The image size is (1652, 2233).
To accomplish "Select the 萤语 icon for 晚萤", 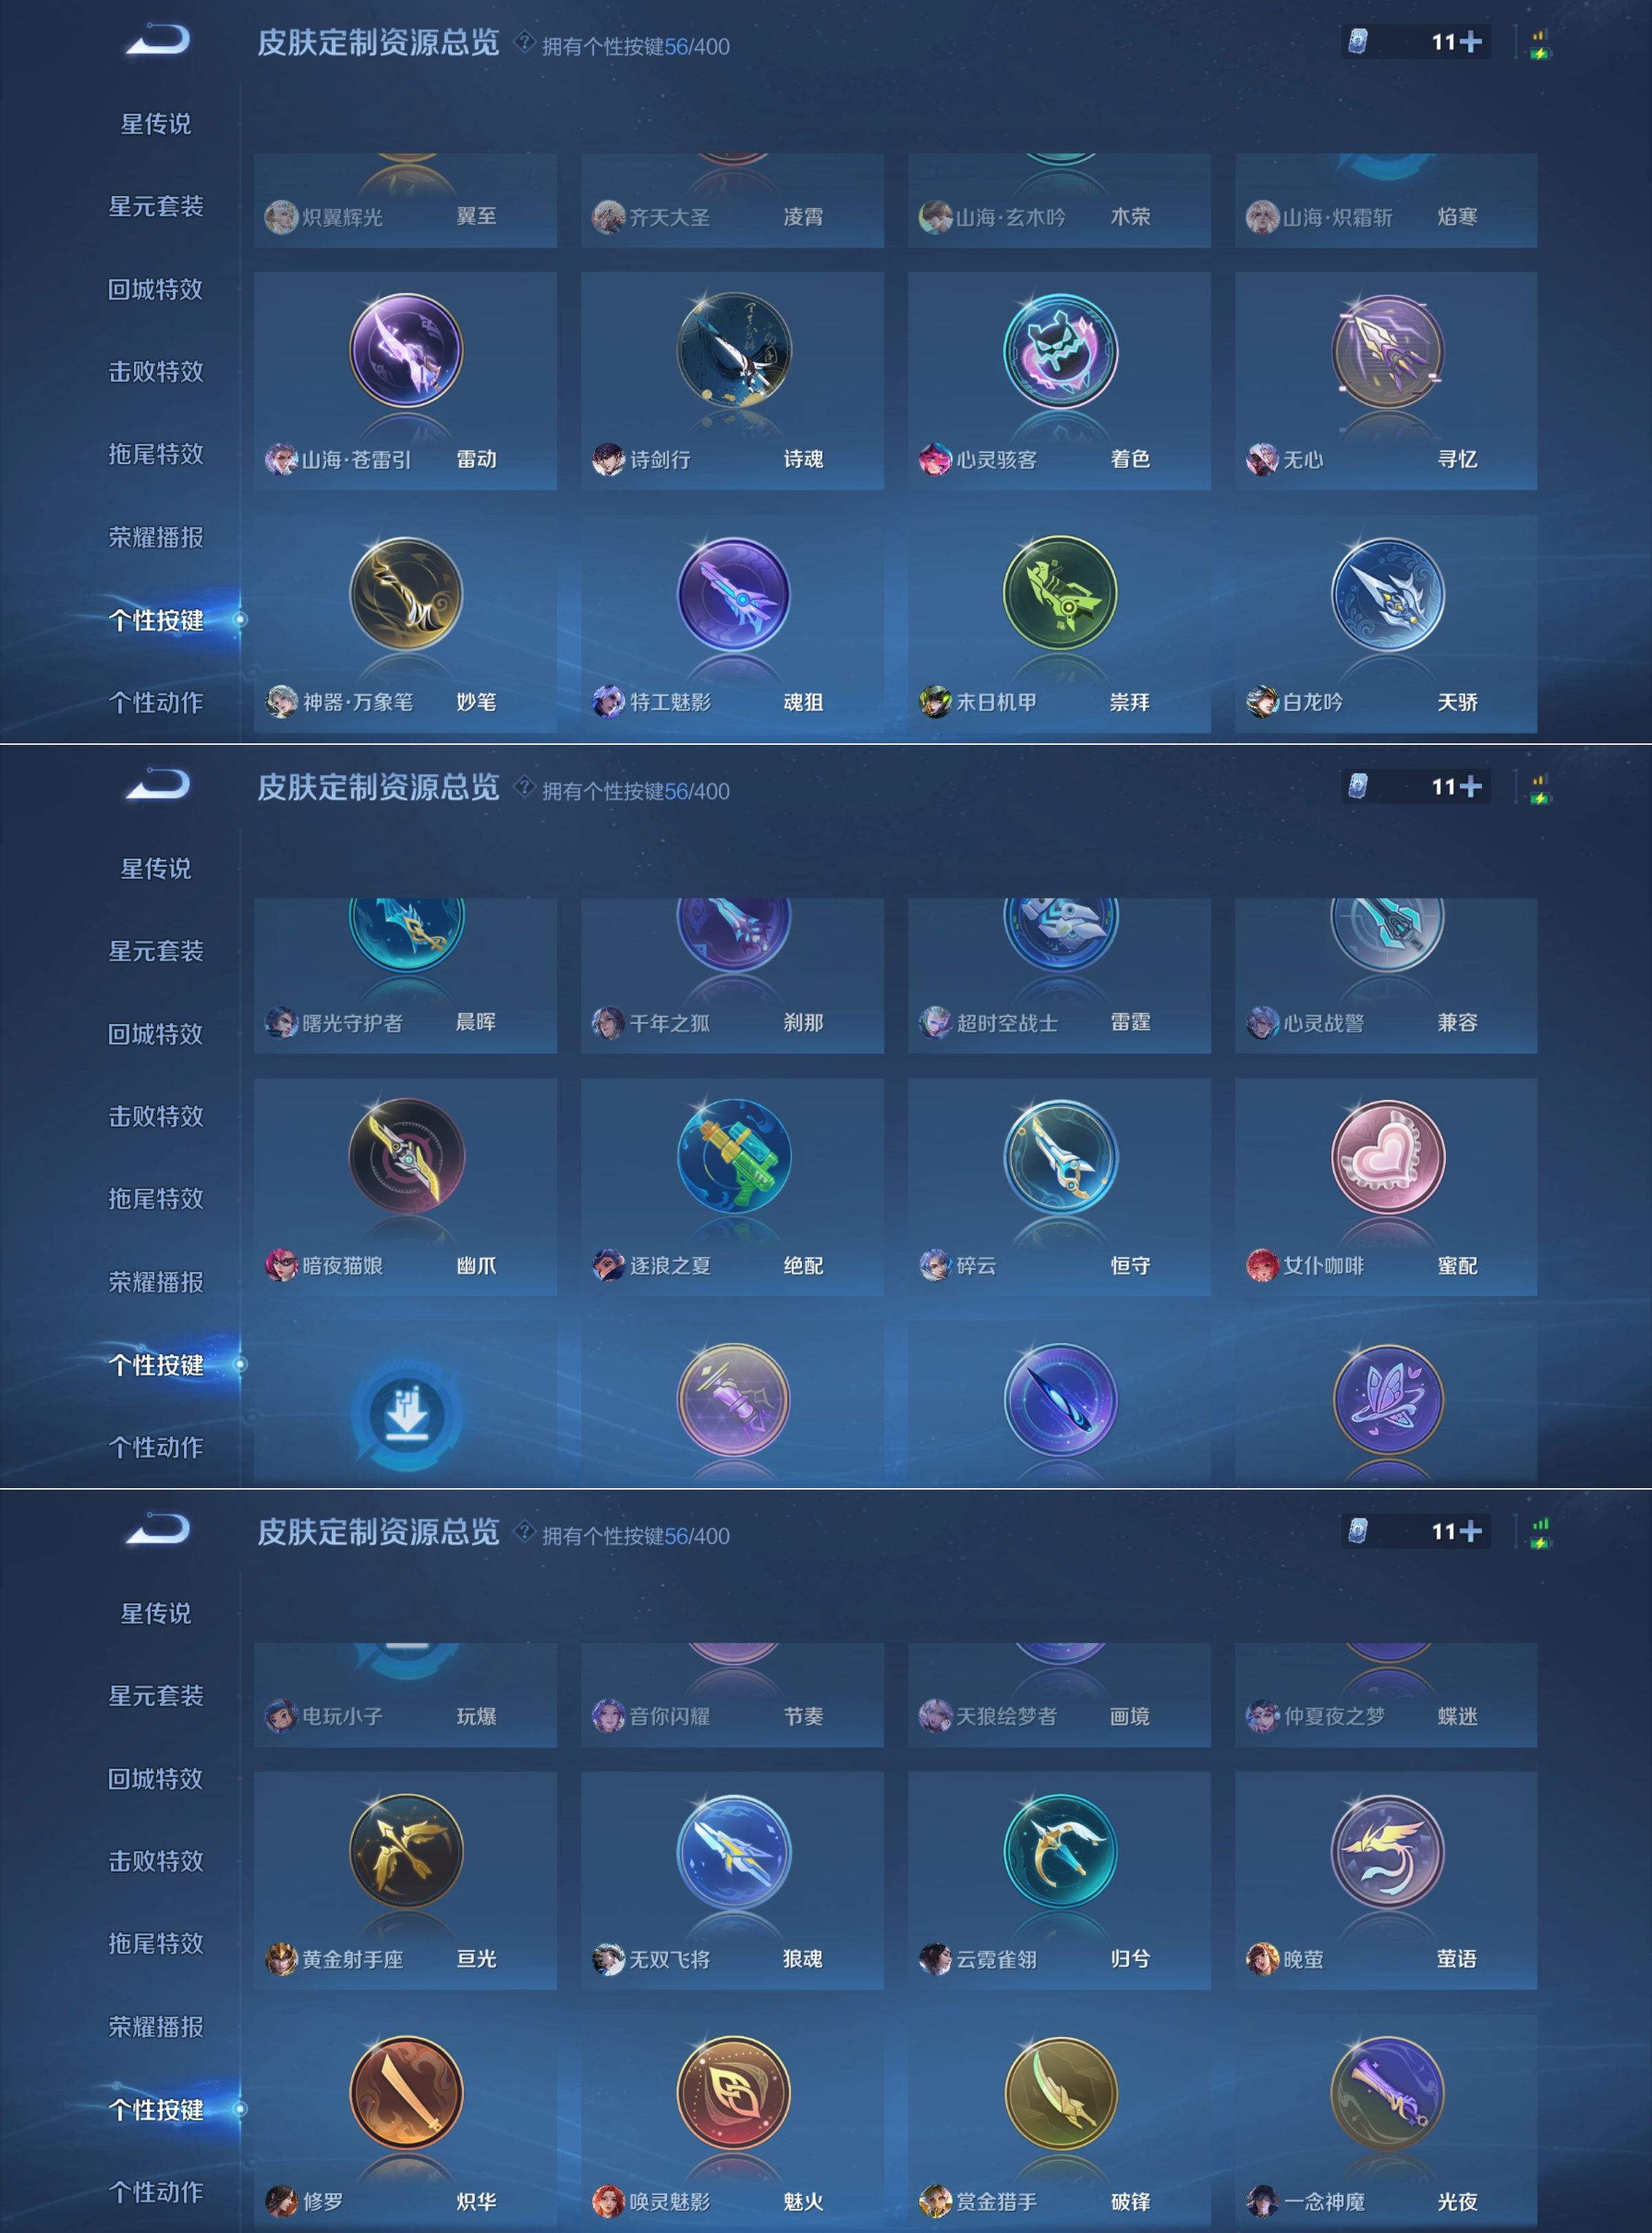I will coord(1387,1850).
